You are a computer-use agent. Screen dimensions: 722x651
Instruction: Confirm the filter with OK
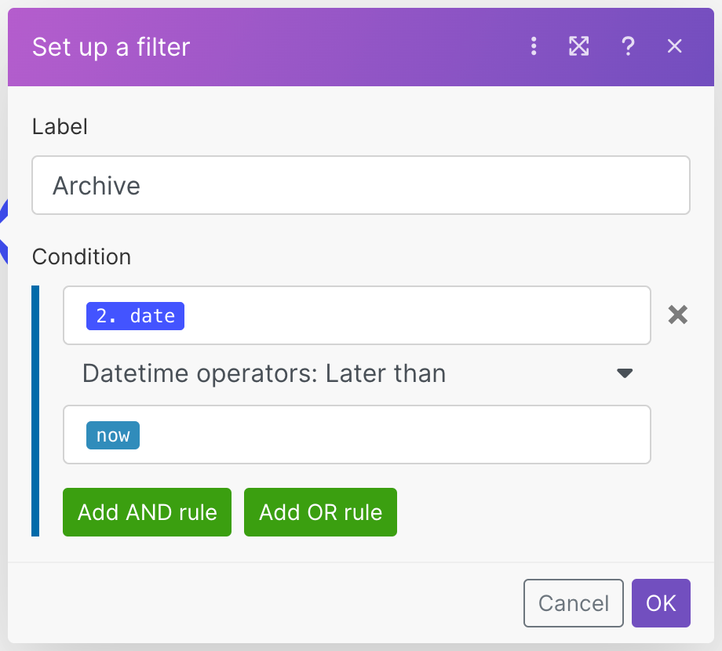(x=661, y=603)
